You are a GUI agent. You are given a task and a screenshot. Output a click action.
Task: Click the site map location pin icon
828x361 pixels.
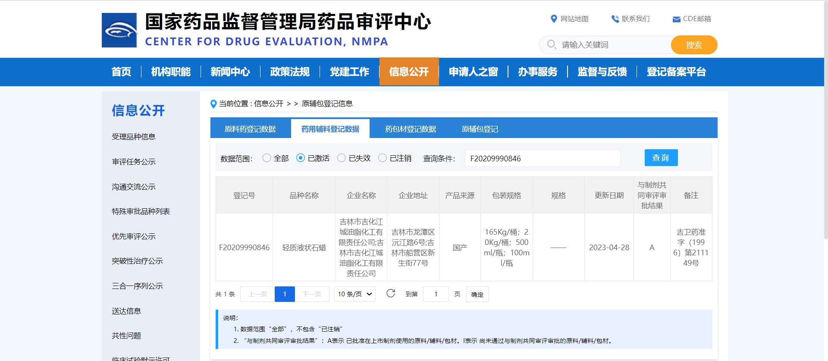tap(554, 19)
